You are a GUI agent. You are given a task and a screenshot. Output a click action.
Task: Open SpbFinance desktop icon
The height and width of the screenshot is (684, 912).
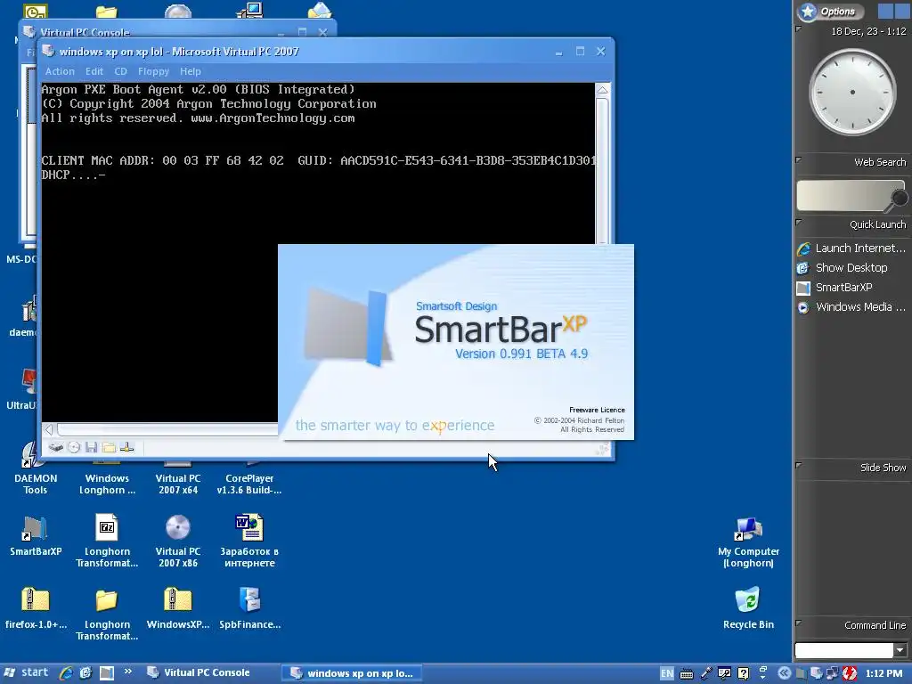[250, 608]
